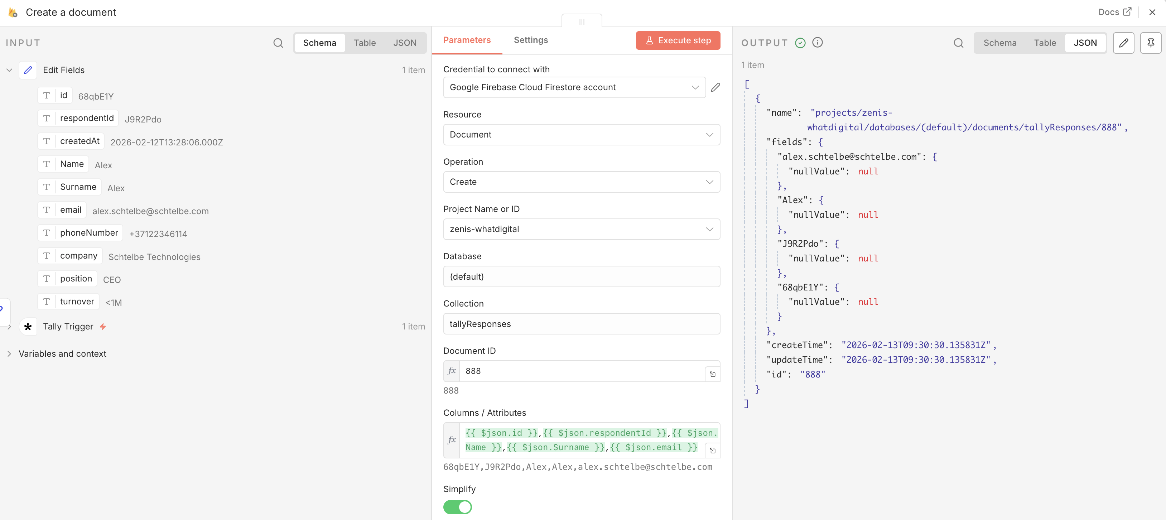Switch input view to Table
Viewport: 1166px width, 520px height.
(x=365, y=43)
